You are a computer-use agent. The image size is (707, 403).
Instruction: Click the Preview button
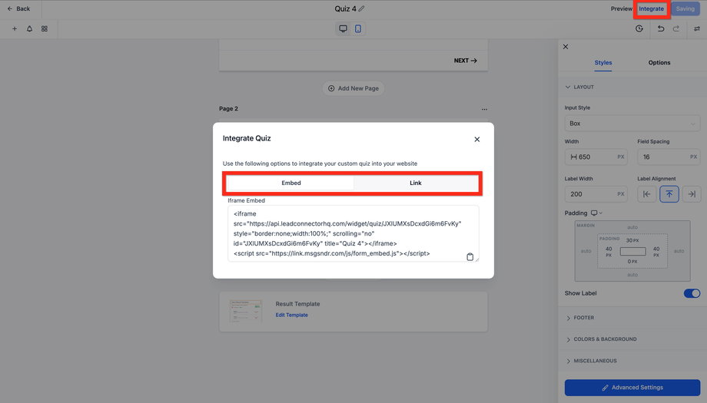point(622,8)
